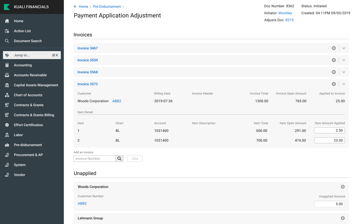Remove Woods Corporation unapplied entry X icon
359x224 pixels.
point(343,187)
